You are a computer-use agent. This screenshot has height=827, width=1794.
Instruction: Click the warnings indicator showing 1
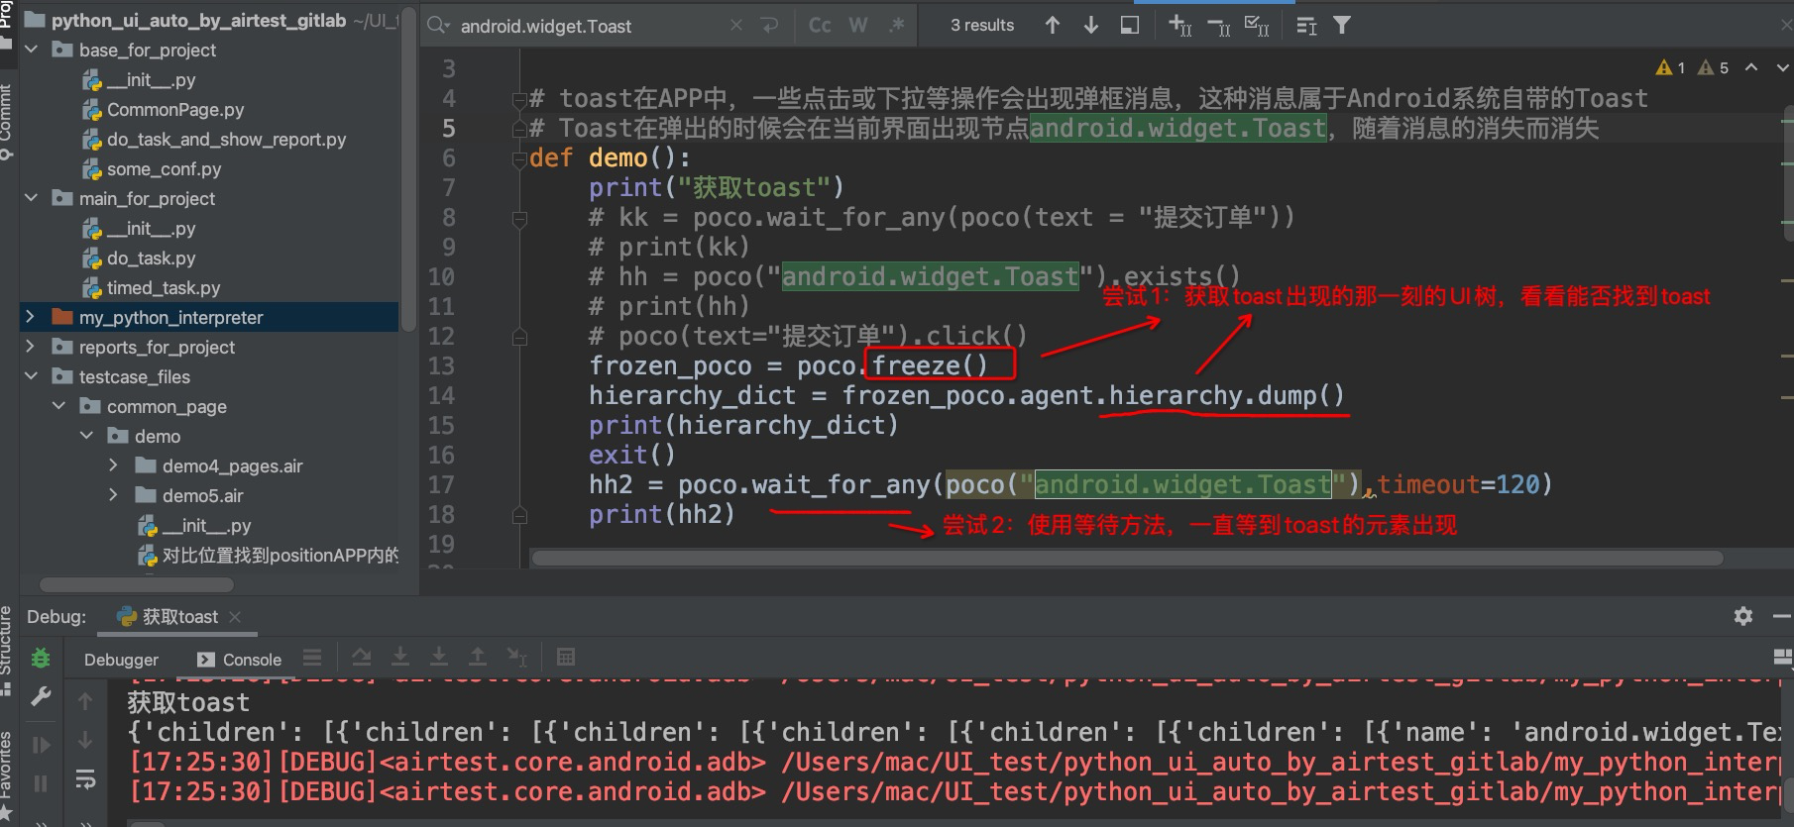tap(1671, 67)
